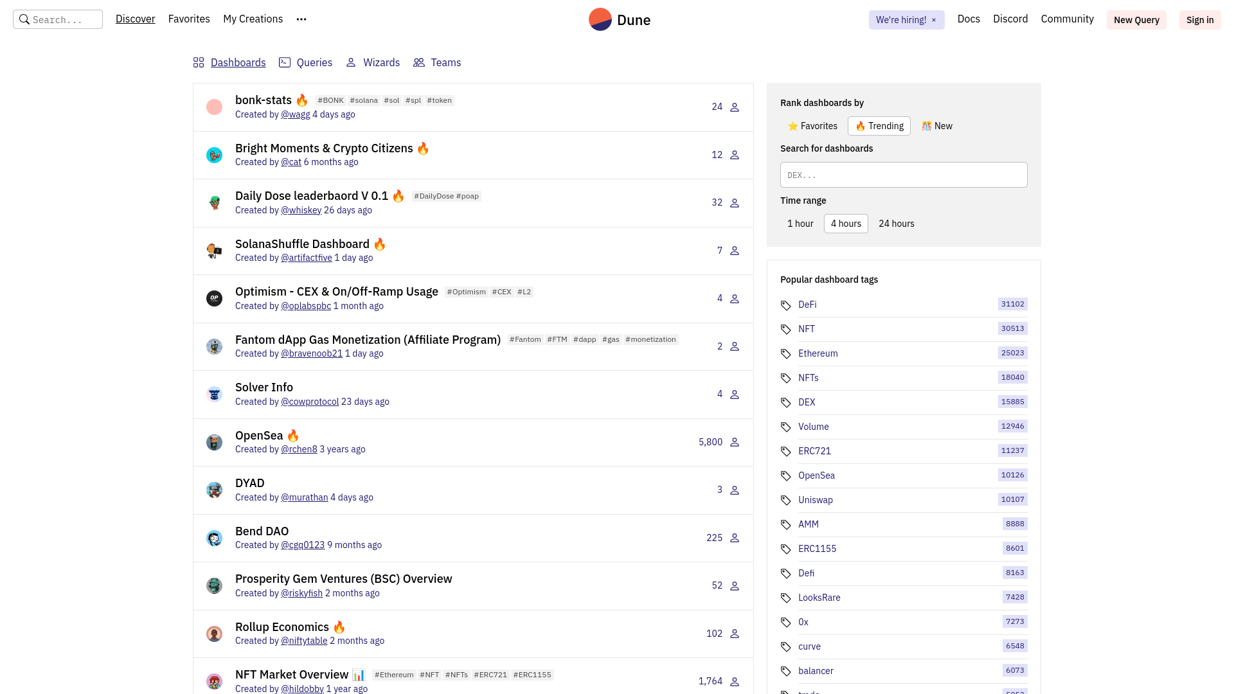Click the Teams people icon

click(419, 62)
